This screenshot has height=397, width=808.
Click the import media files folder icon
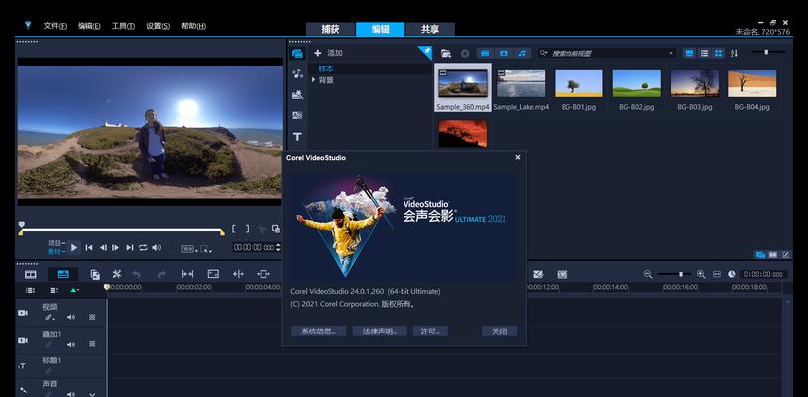(x=446, y=53)
